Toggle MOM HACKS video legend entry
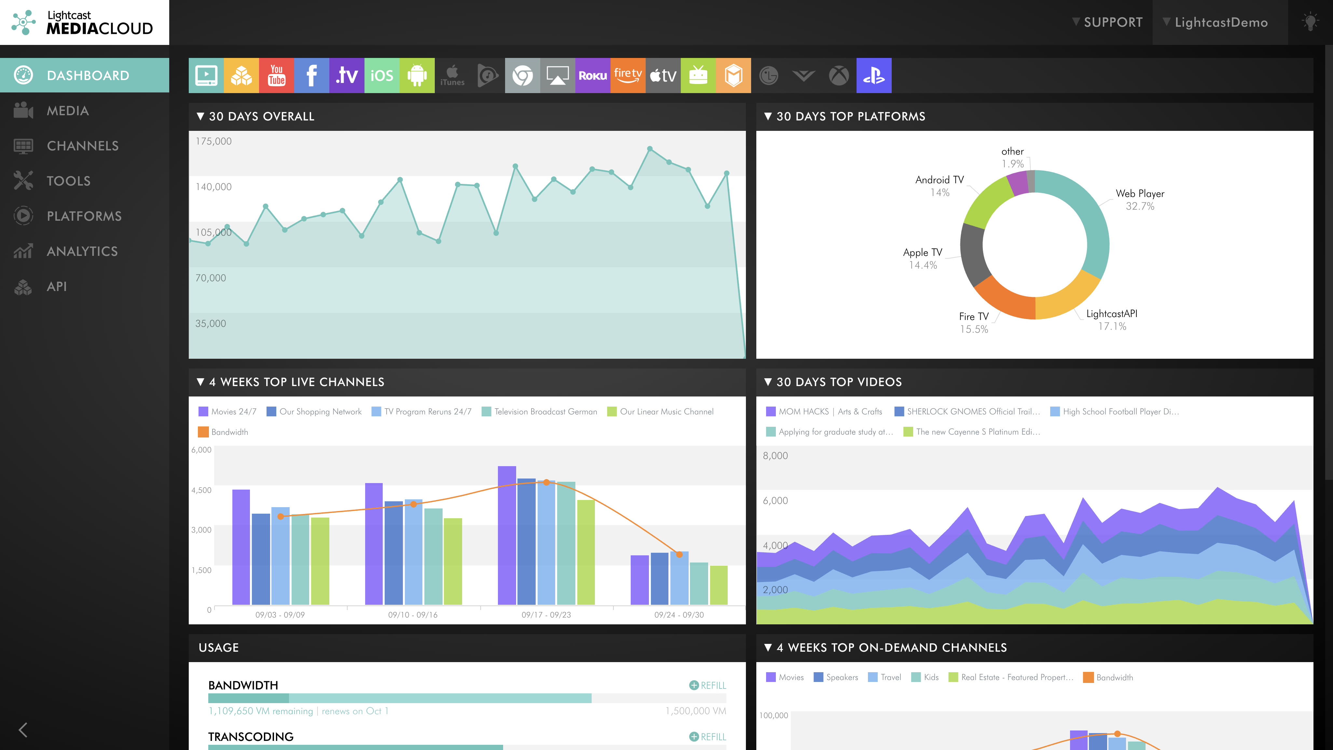 pyautogui.click(x=824, y=411)
